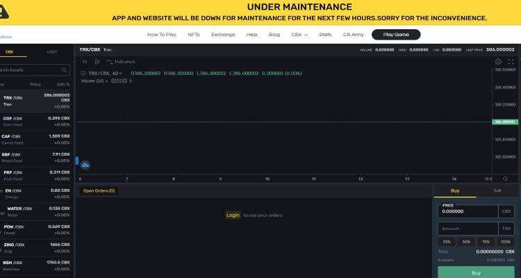
Task: Set the order amount to 75%
Action: pyautogui.click(x=486, y=242)
